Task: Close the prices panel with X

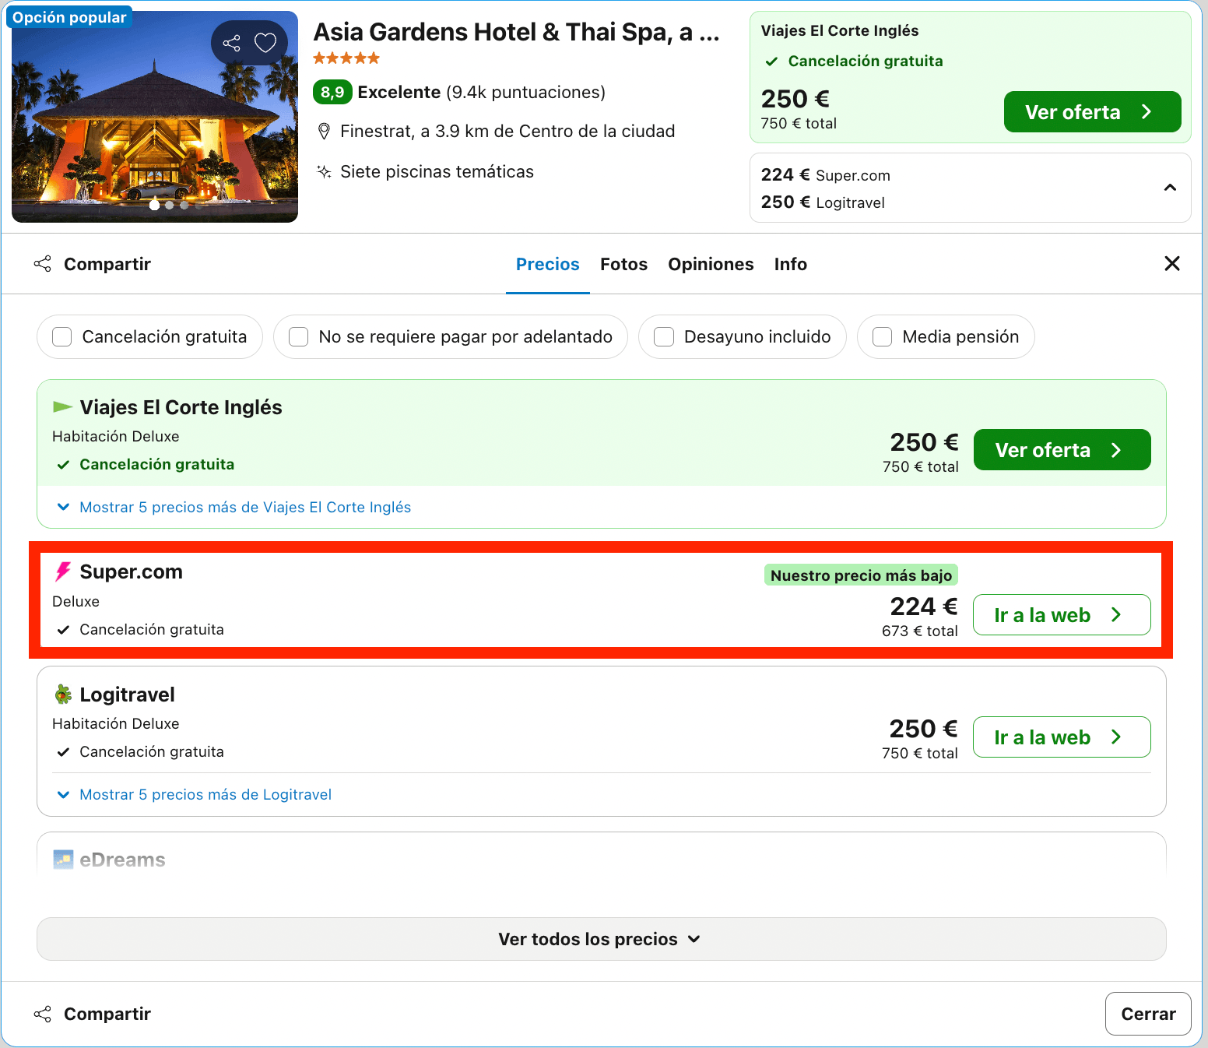Action: coord(1172,264)
